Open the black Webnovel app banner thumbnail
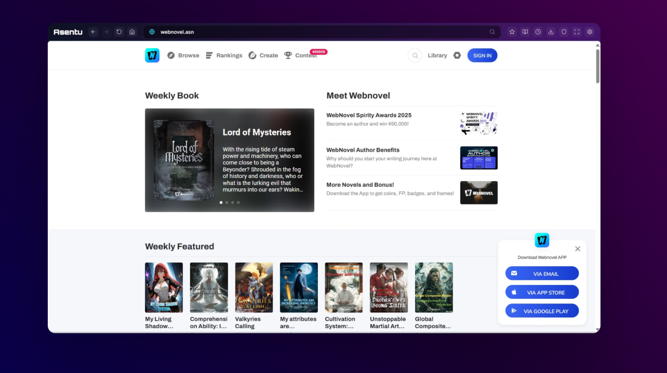The width and height of the screenshot is (667, 373). click(479, 192)
